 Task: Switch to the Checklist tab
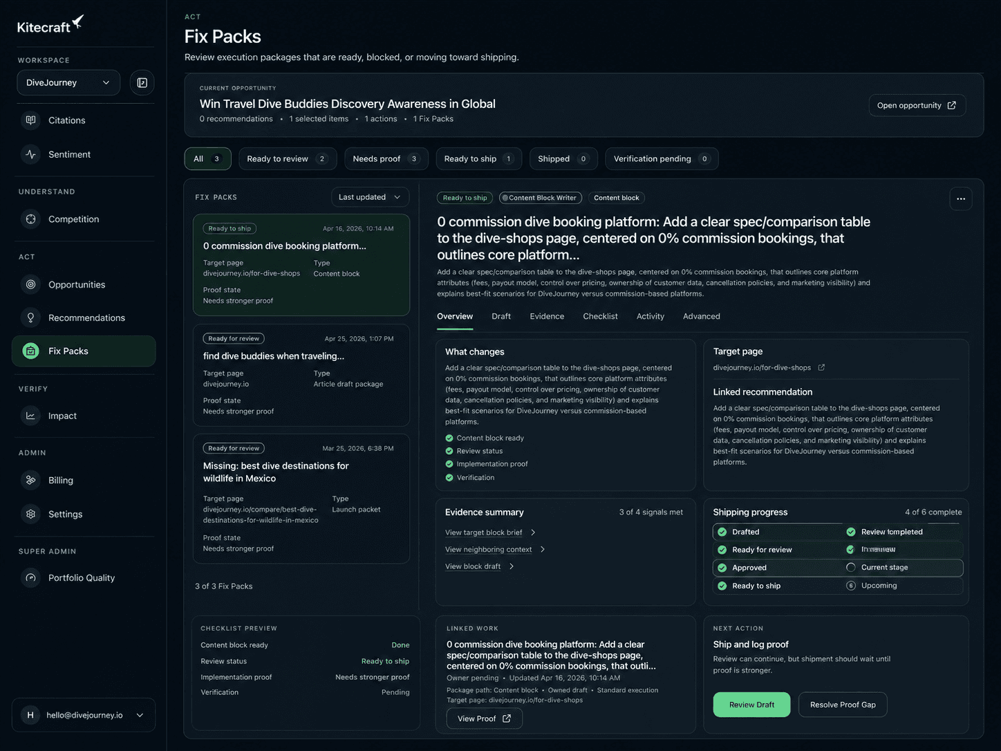(600, 316)
